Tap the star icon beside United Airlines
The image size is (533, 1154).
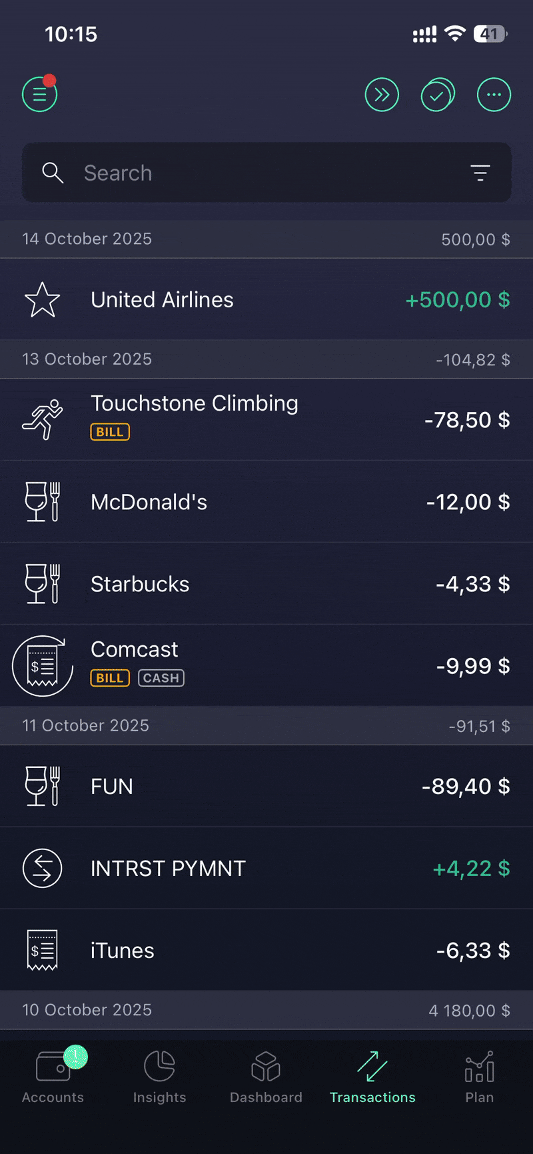[42, 300]
